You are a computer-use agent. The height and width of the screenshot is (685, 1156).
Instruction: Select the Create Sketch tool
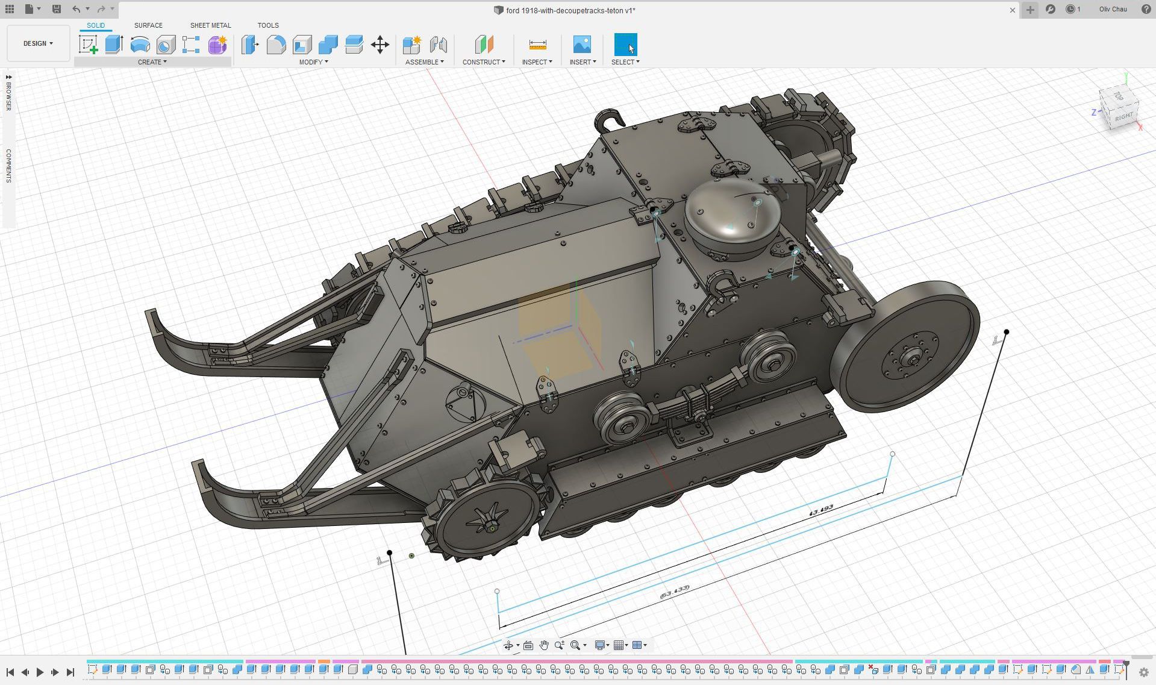pos(88,45)
